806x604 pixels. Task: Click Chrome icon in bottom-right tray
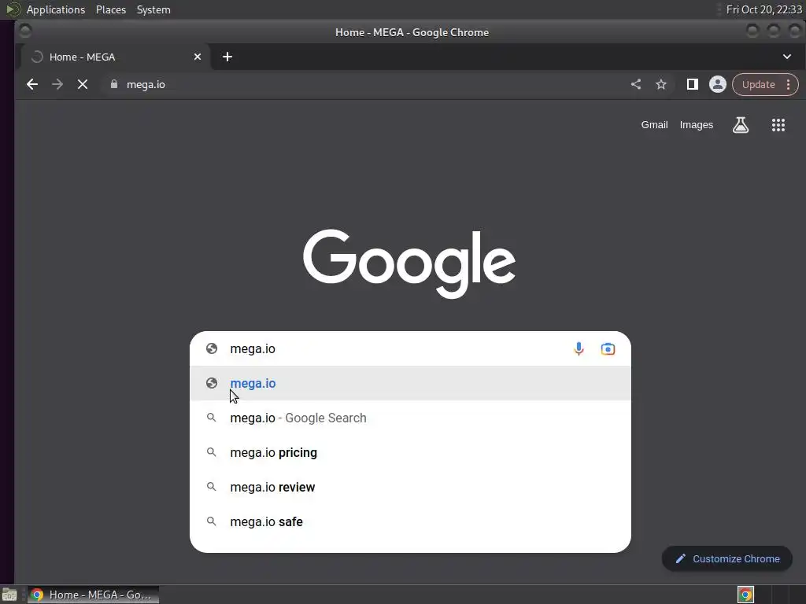745,595
